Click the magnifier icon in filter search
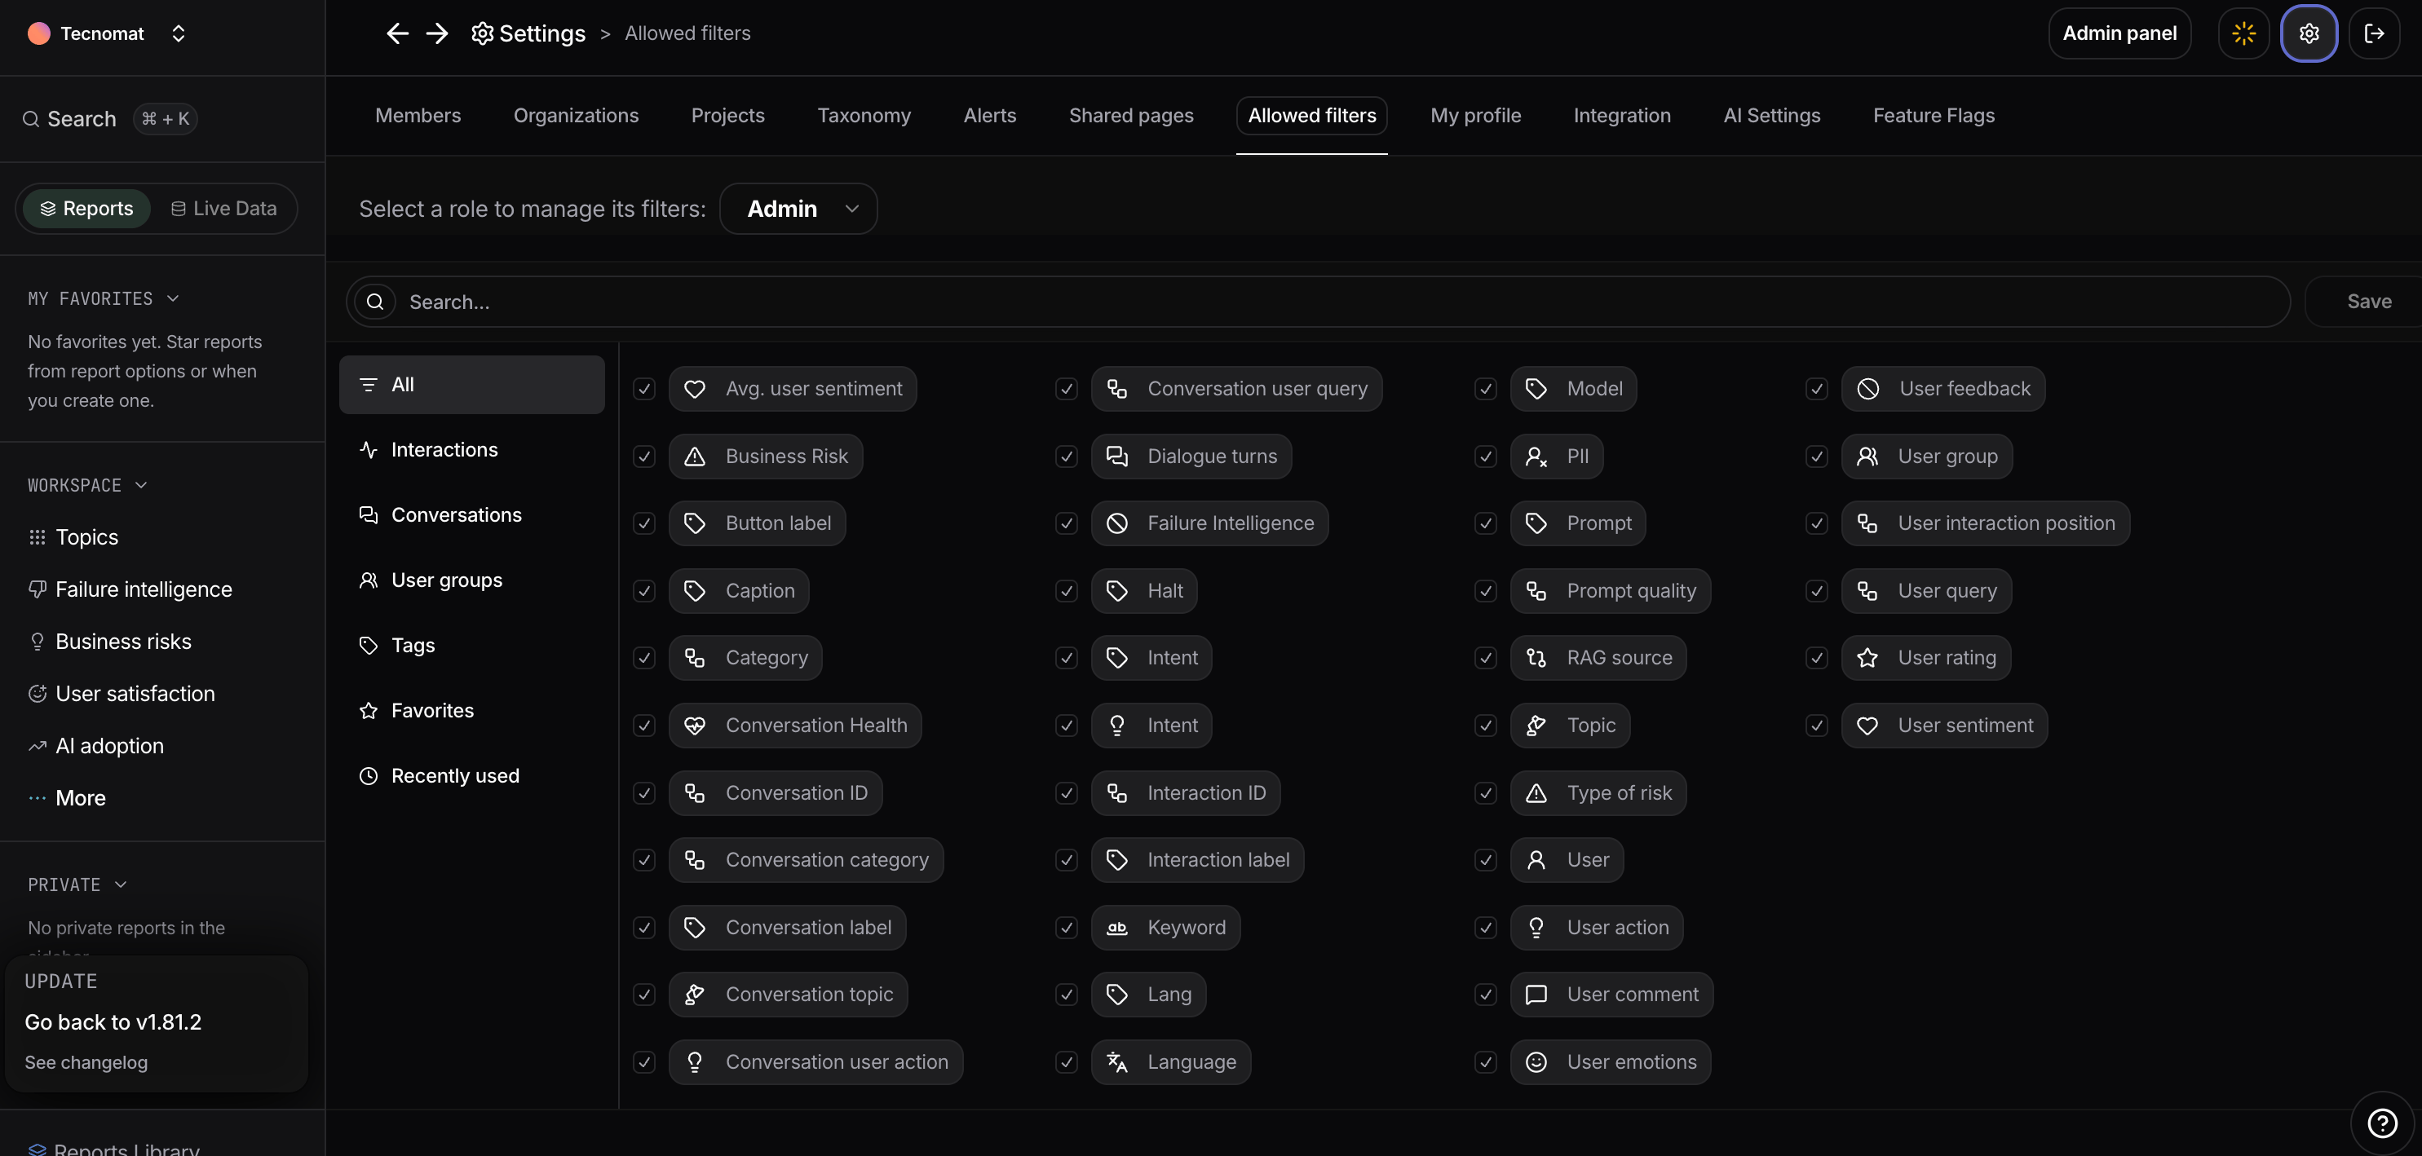The width and height of the screenshot is (2422, 1156). [x=375, y=302]
